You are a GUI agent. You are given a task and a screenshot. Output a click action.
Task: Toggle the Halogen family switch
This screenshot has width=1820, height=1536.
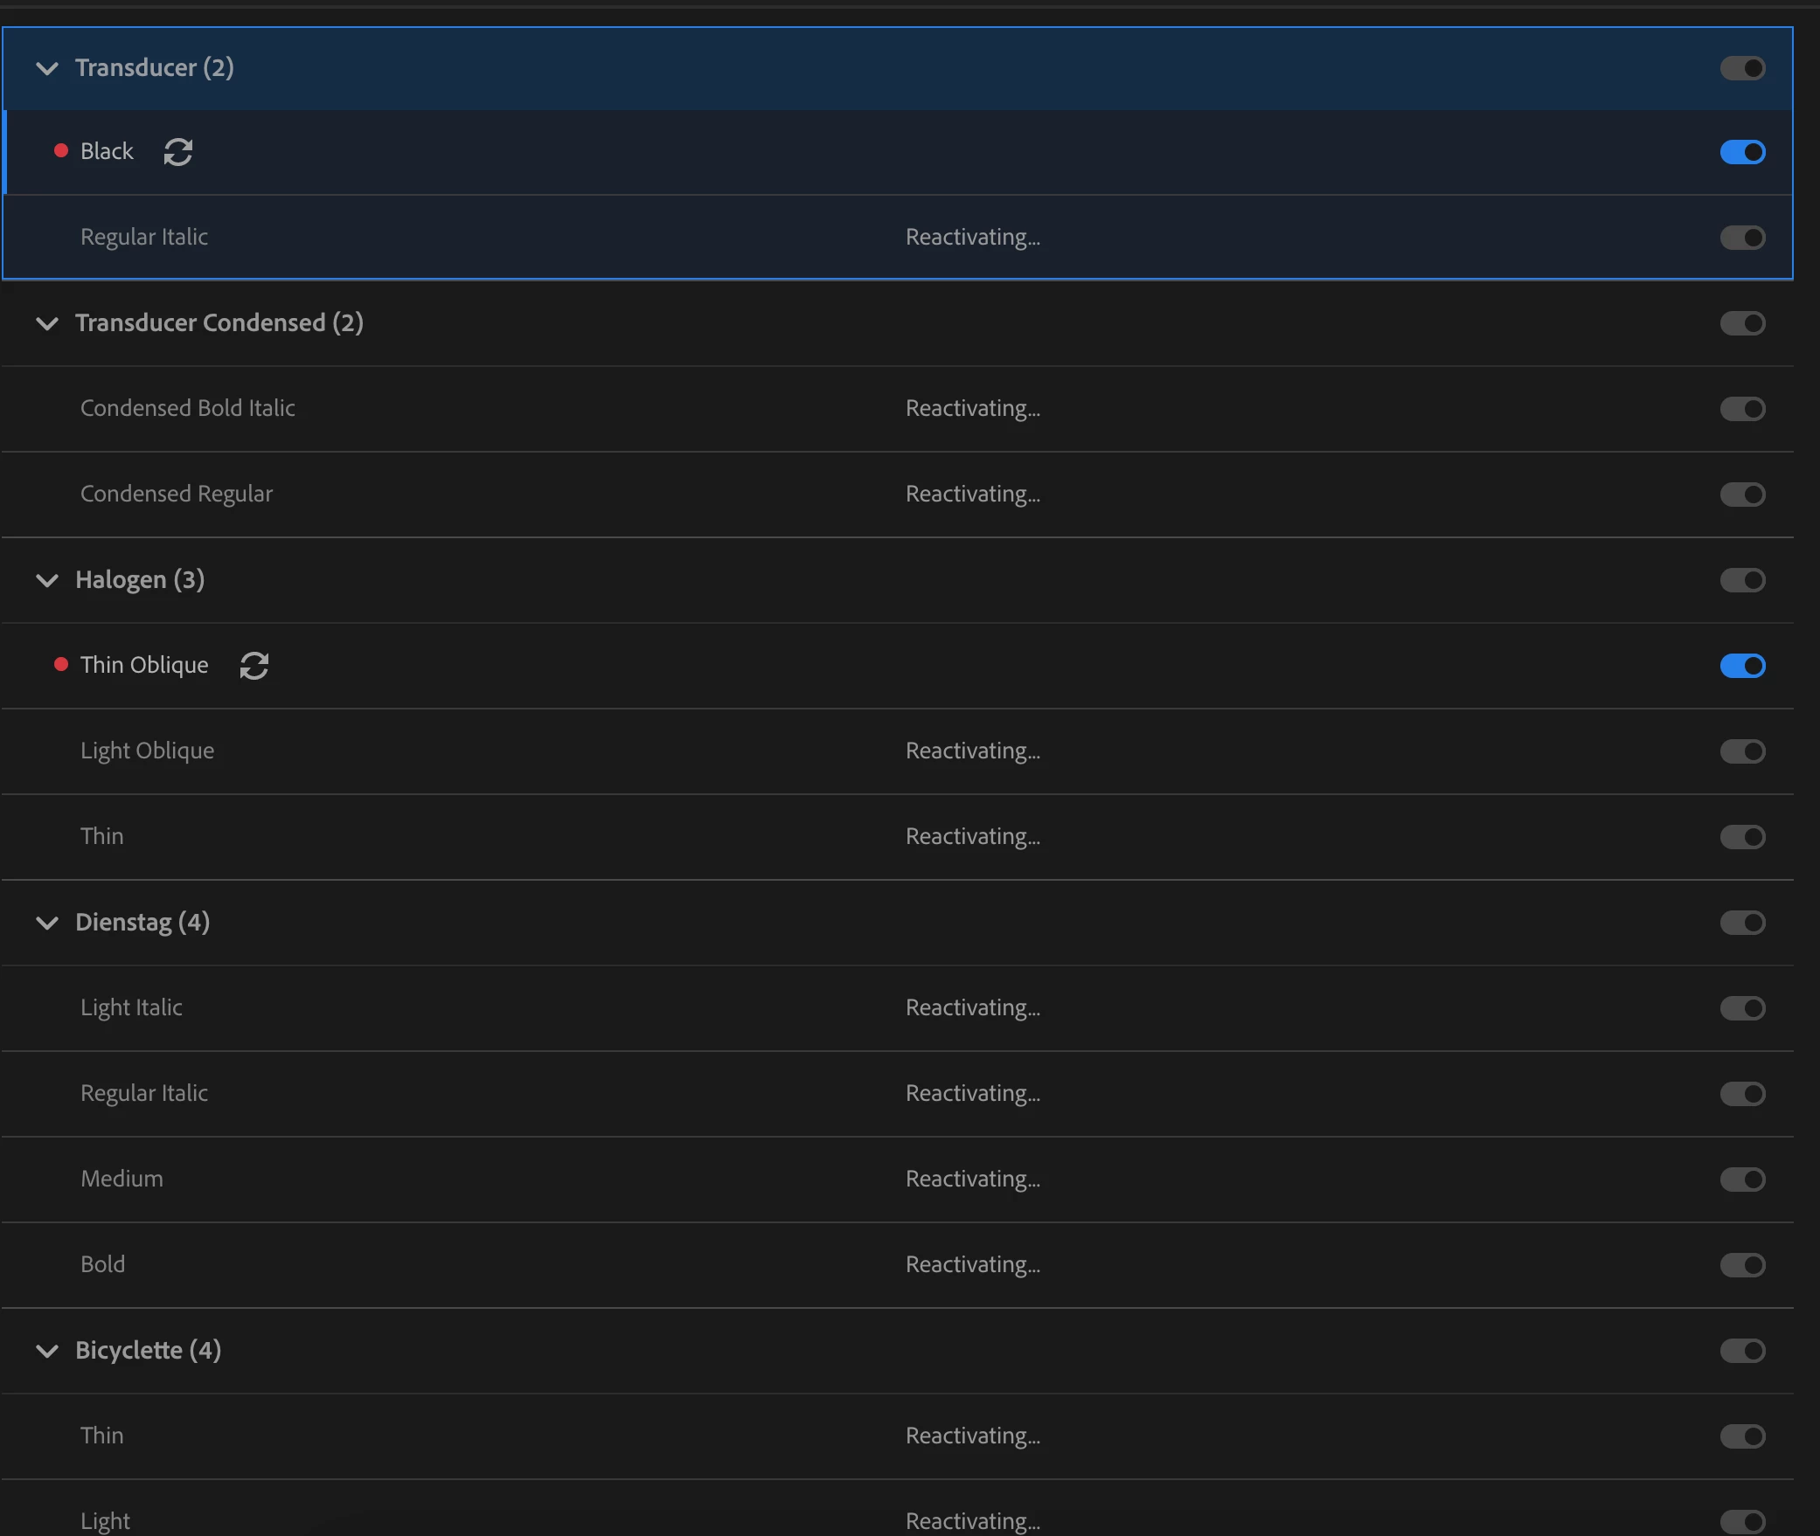[1742, 580]
